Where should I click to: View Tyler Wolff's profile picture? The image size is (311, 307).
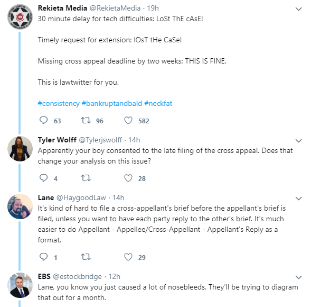point(20,149)
